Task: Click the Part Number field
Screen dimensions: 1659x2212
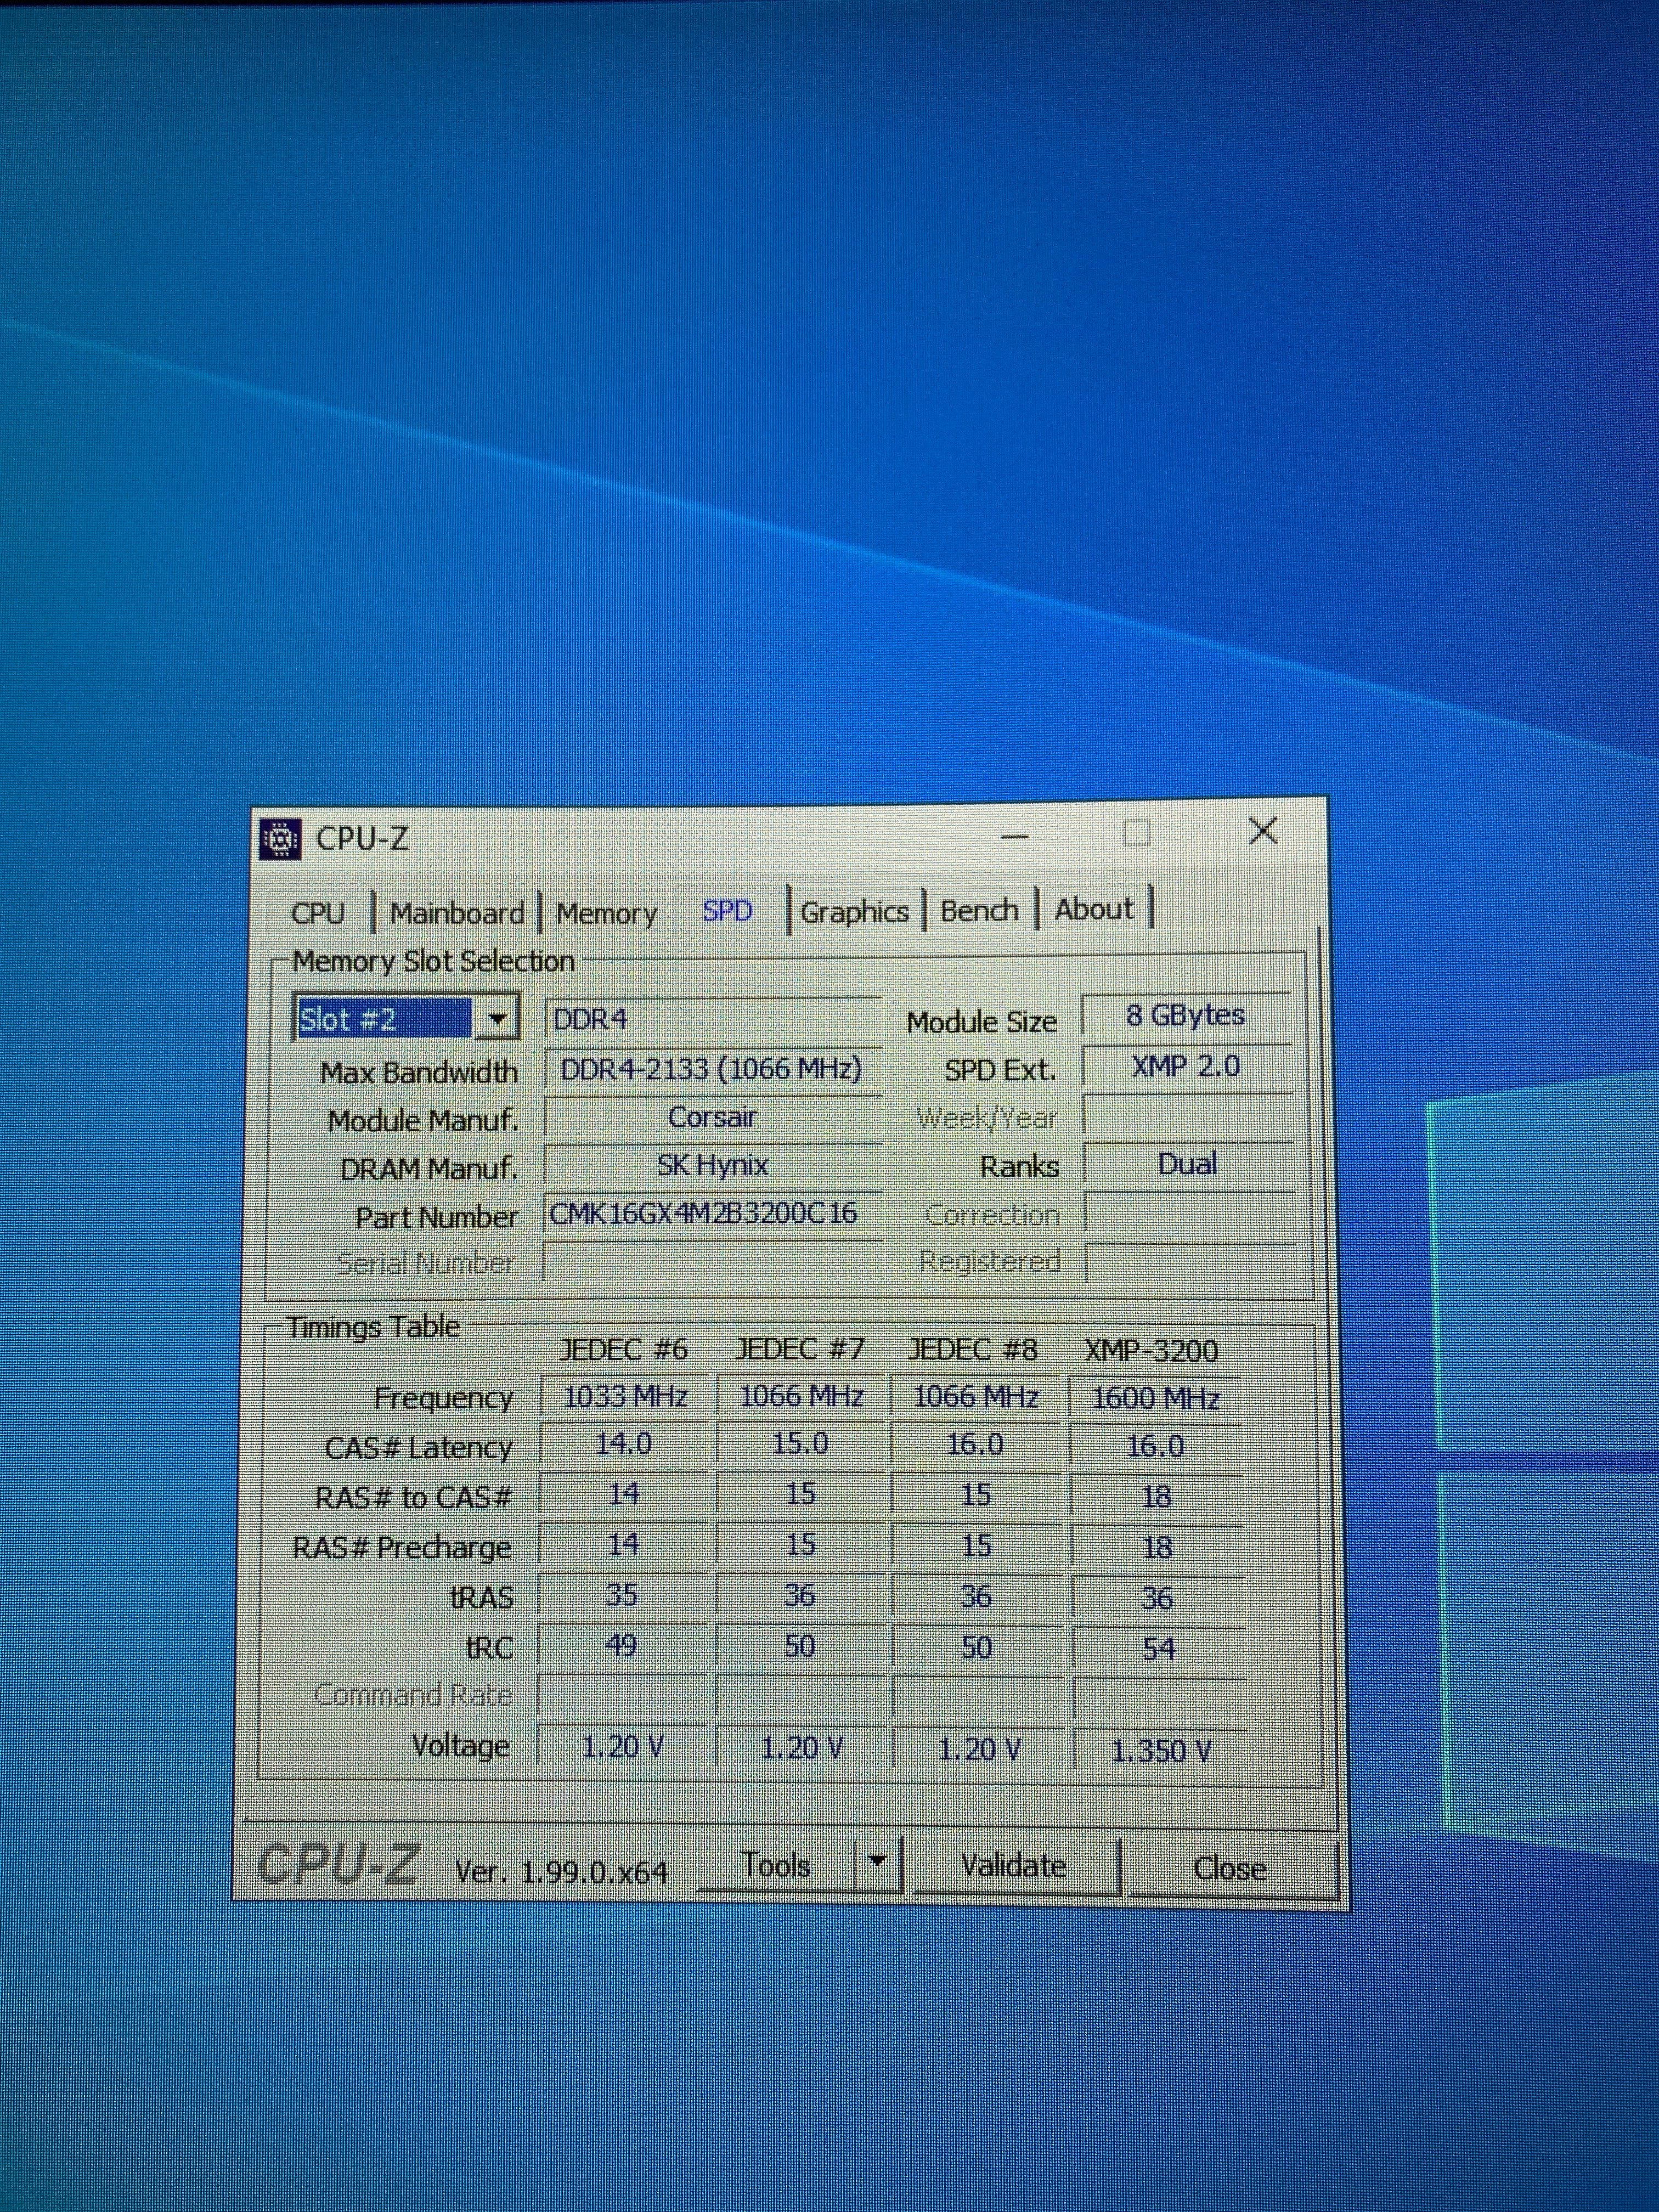Action: pyautogui.click(x=712, y=1214)
